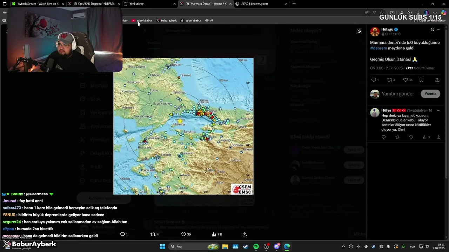Bookmark Hülagü's earthquake tweet
449x252 pixels.
(421, 80)
